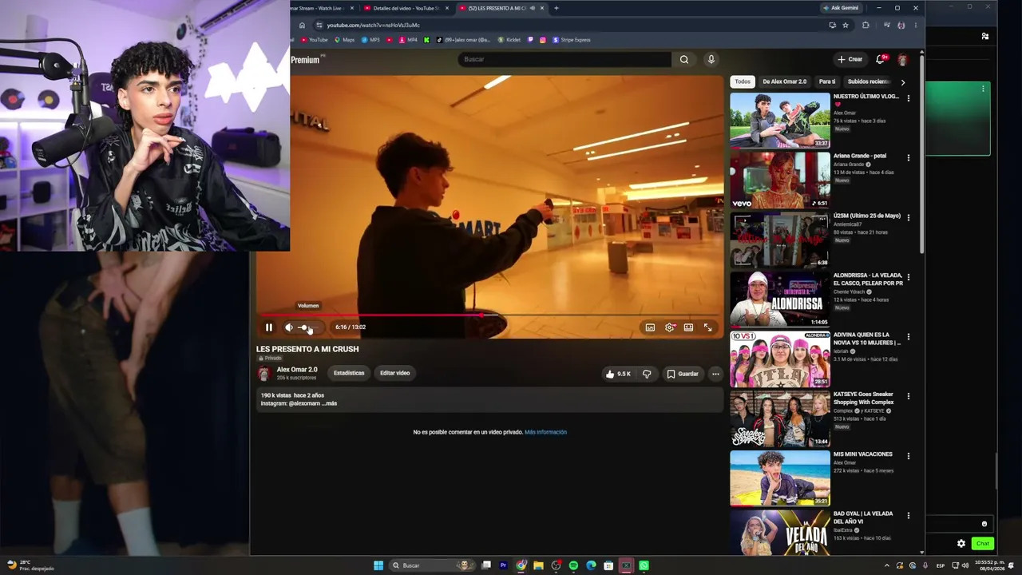Open File Explorer from the taskbar
The width and height of the screenshot is (1022, 575).
[538, 565]
